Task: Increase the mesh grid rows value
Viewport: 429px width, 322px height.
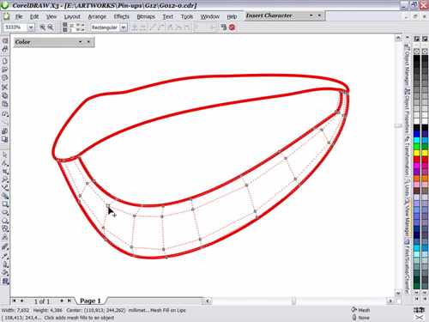Action: tap(82, 29)
